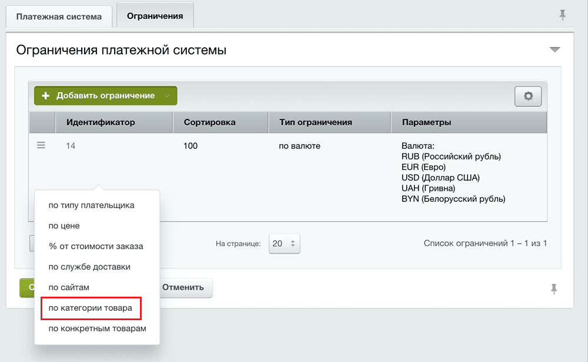The width and height of the screenshot is (588, 362).
Task: Sort by the Идентификатор column header
Action: tap(101, 122)
